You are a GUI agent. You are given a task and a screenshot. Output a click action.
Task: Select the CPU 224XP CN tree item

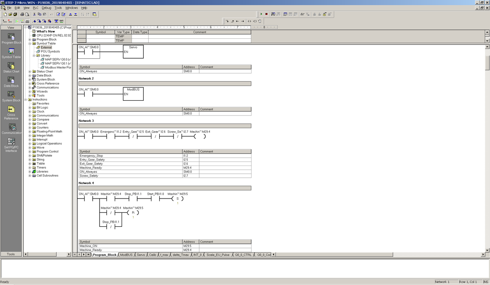tap(53, 35)
